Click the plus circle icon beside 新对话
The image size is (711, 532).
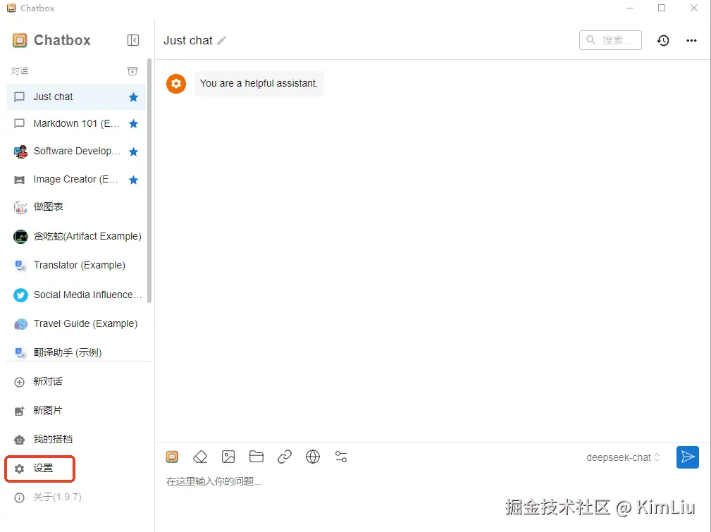pos(20,383)
